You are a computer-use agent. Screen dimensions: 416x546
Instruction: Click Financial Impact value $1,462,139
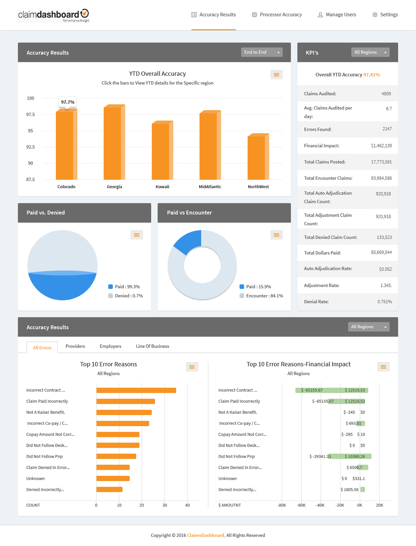pyautogui.click(x=381, y=146)
